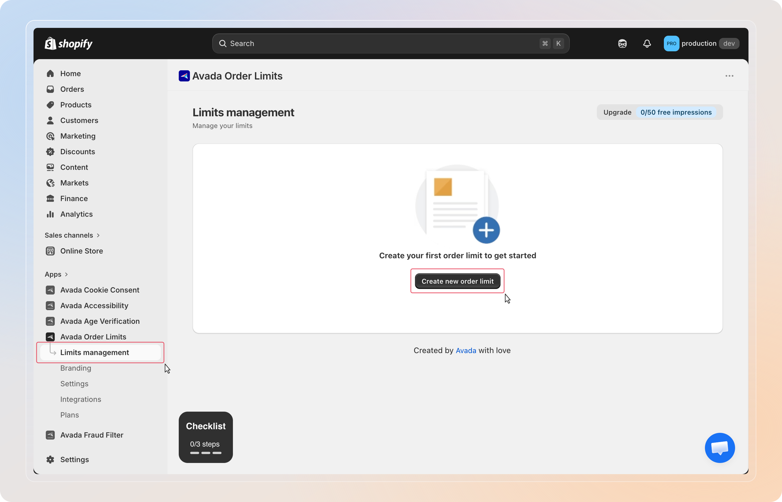Image resolution: width=782 pixels, height=502 pixels.
Task: Open Finance page label
Action: (74, 198)
